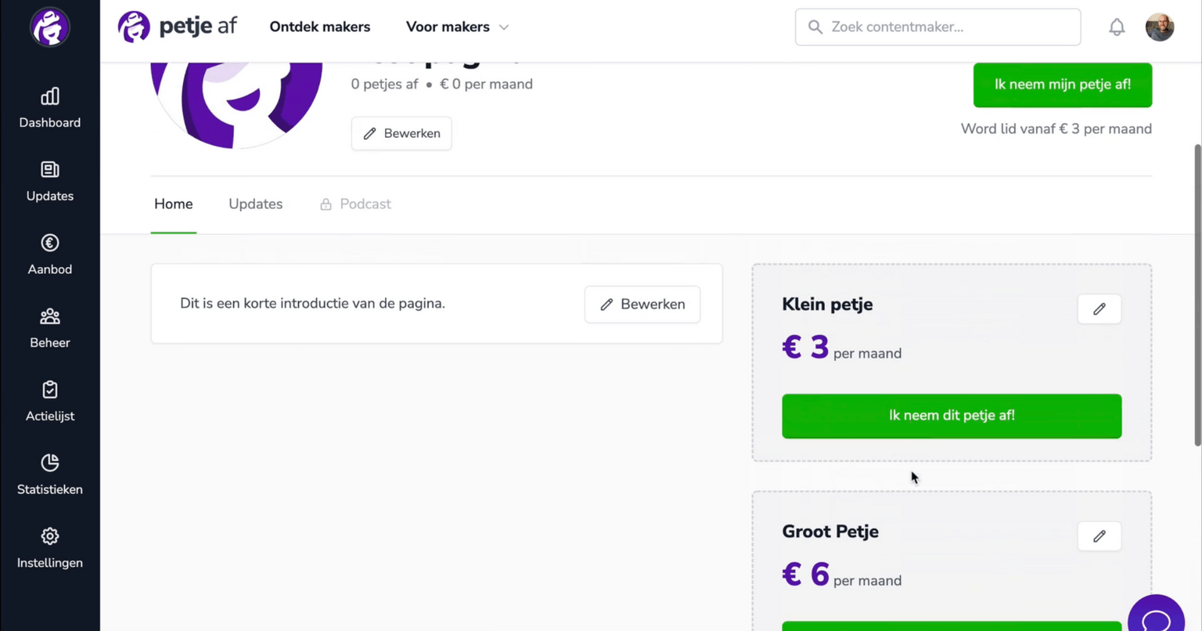The width and height of the screenshot is (1202, 631).
Task: Click Ik neem mijn petje af button
Action: 1063,85
